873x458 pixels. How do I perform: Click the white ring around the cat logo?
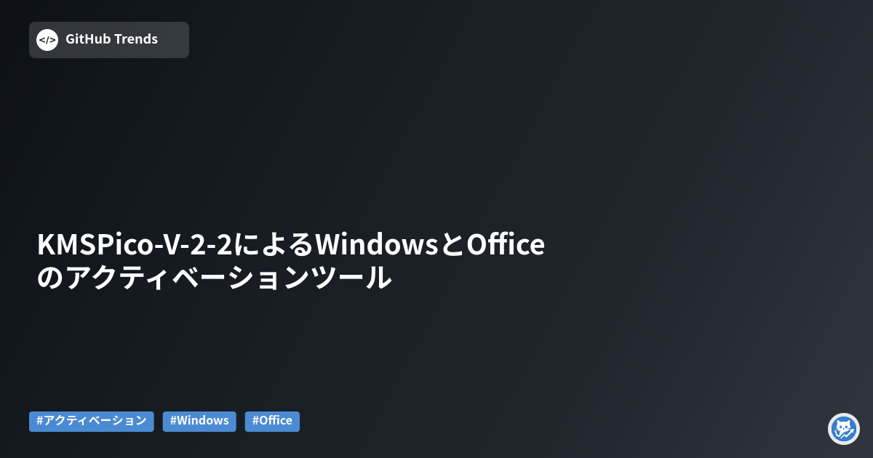(844, 429)
